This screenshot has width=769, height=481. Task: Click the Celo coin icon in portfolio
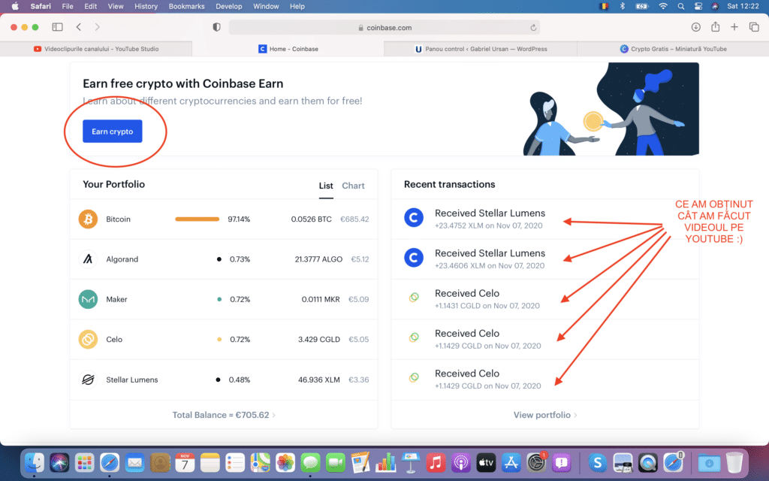tap(89, 339)
